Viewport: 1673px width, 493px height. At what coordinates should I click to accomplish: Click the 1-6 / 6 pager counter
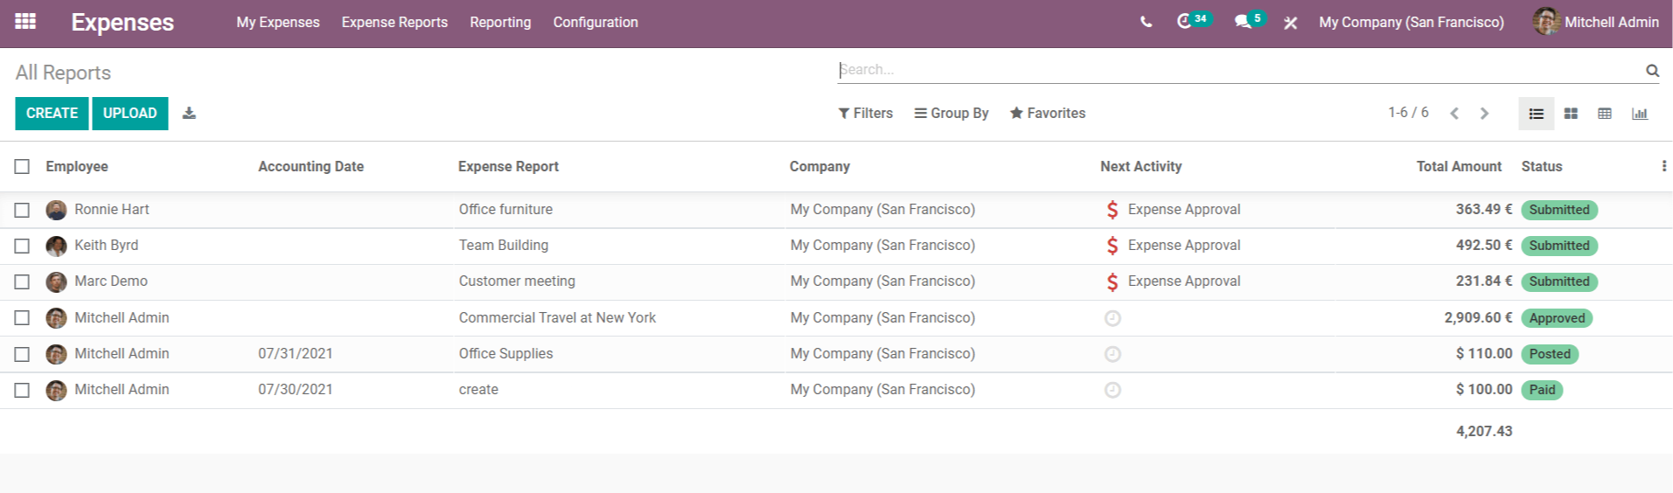click(1408, 113)
